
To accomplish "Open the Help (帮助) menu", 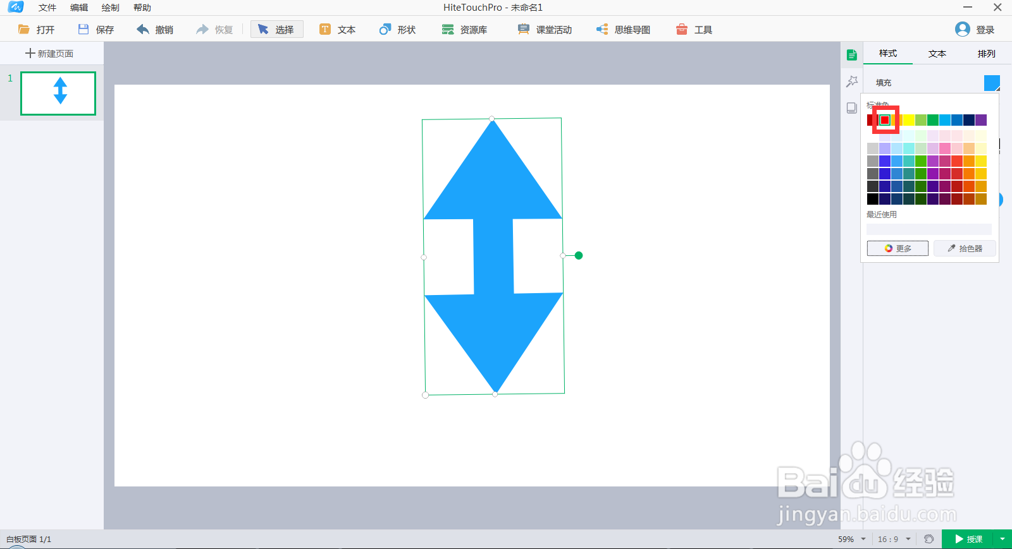I will click(142, 8).
